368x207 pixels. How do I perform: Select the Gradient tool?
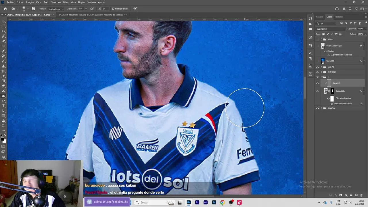[x=3, y=81]
